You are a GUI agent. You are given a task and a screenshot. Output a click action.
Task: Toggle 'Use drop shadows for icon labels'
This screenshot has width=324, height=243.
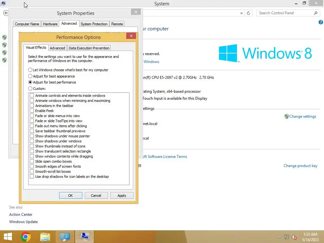[x=32, y=177]
